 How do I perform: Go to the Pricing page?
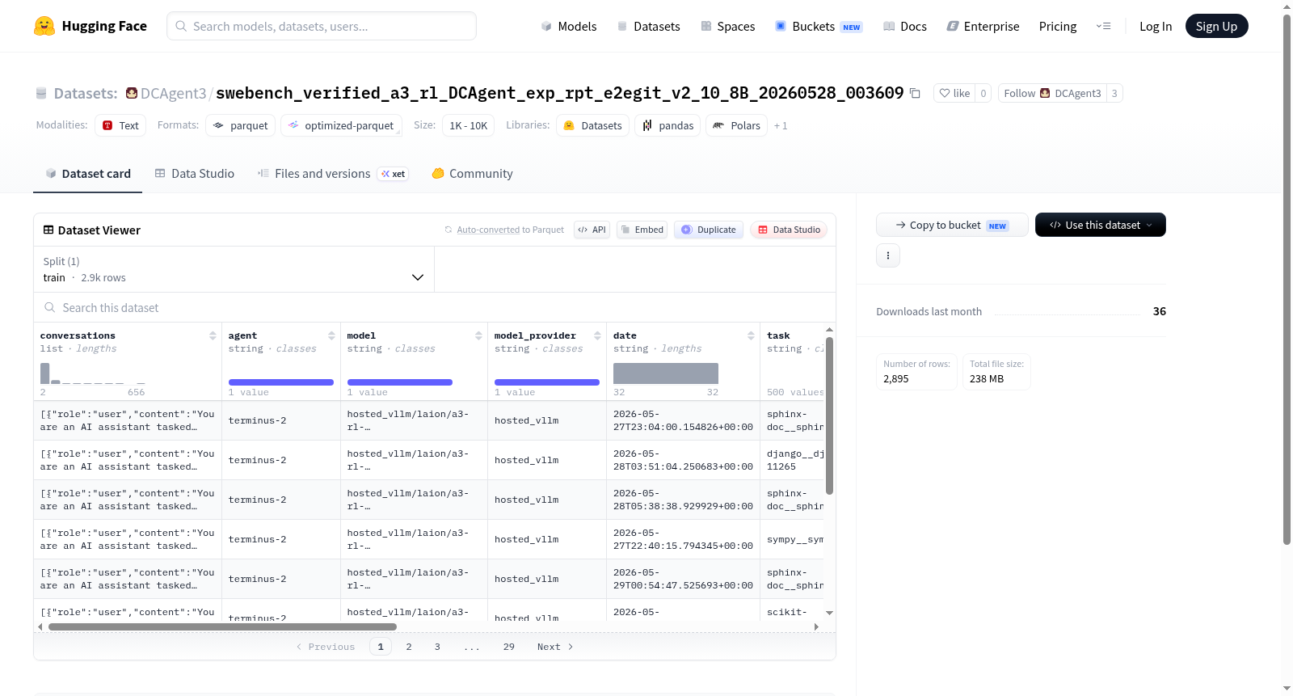(x=1058, y=26)
